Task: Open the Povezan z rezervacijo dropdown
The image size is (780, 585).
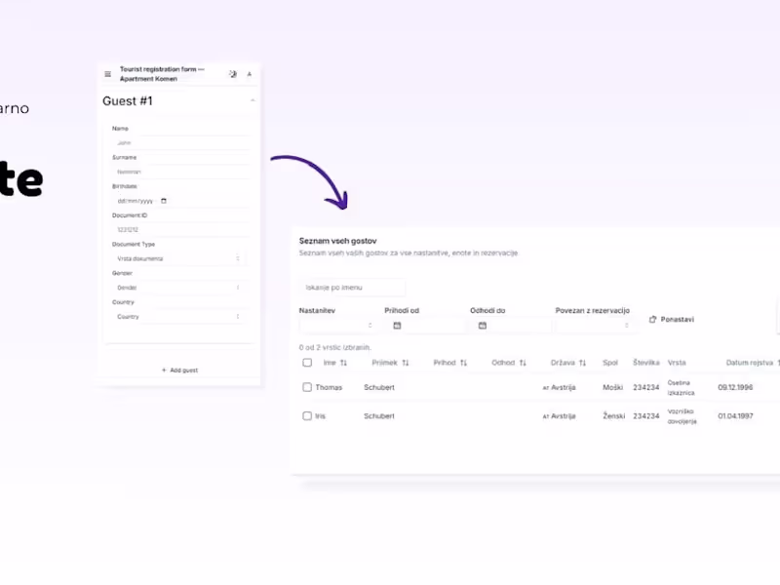Action: coord(595,326)
